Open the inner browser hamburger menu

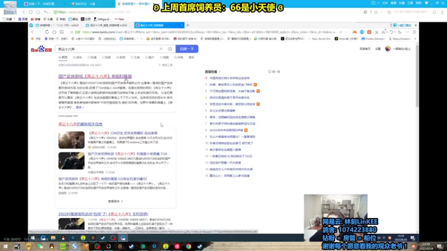[x=415, y=32]
